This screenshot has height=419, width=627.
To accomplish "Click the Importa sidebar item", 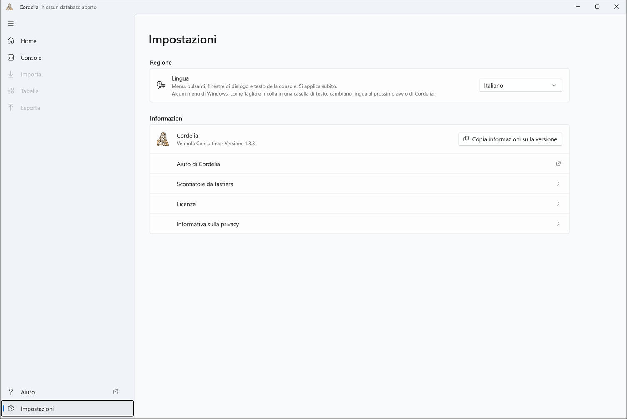I will pyautogui.click(x=68, y=74).
